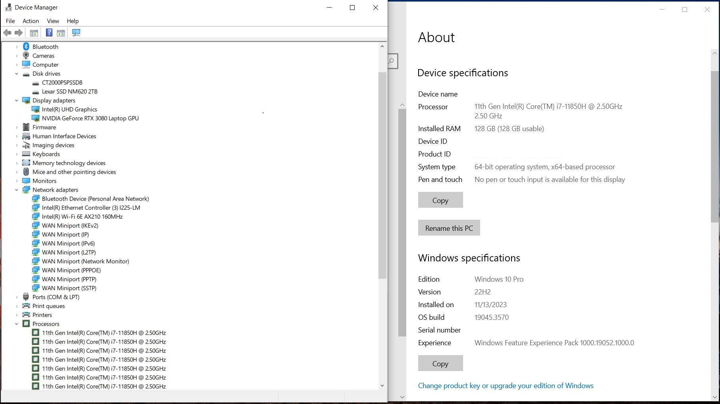Select the Bluetooth category icon
This screenshot has height=404, width=720.
coord(26,46)
